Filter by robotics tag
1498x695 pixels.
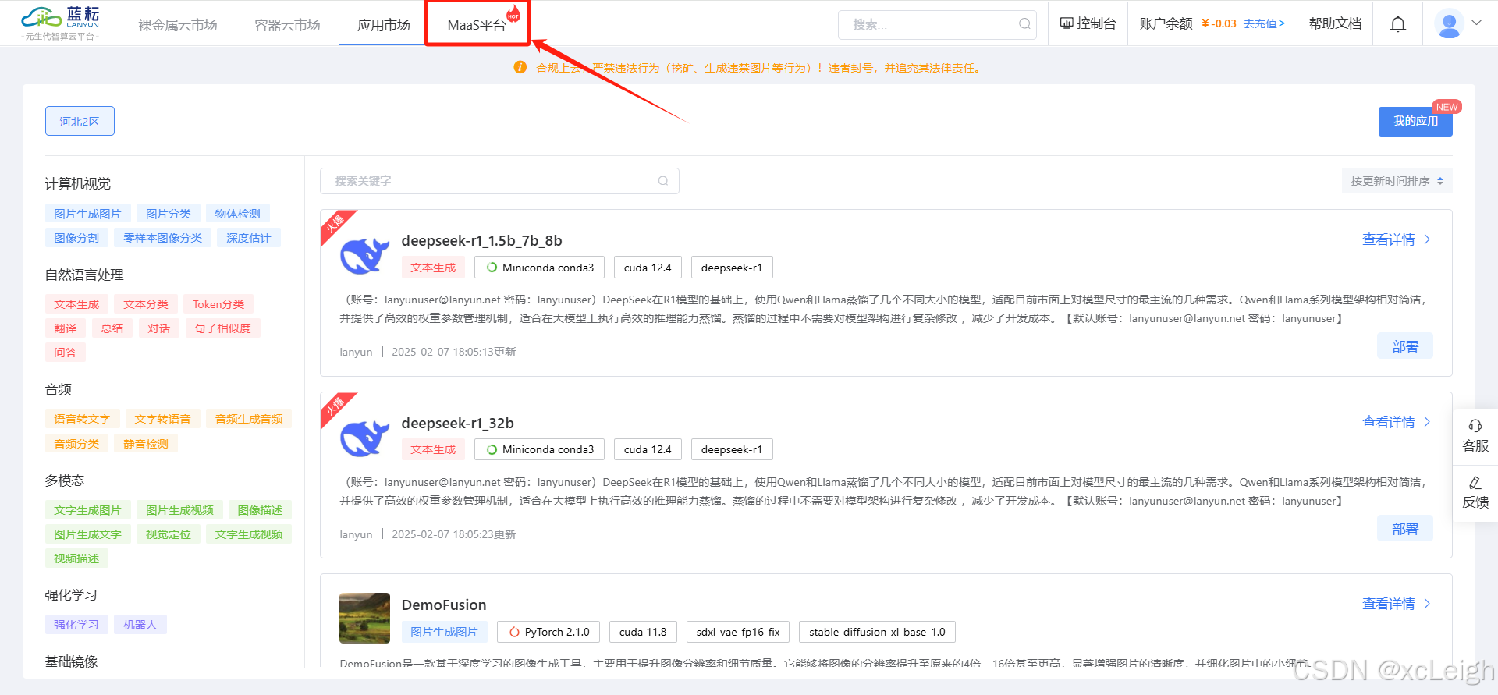point(140,625)
